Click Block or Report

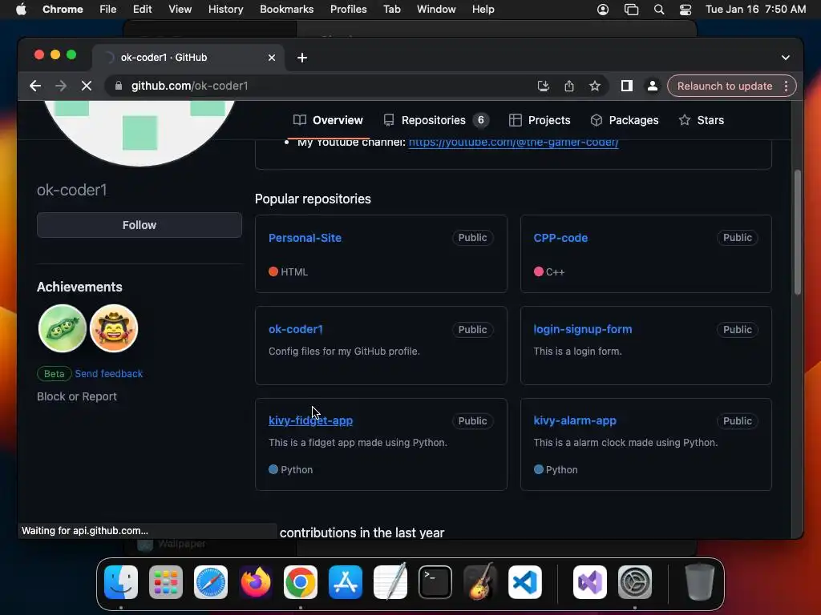point(77,396)
